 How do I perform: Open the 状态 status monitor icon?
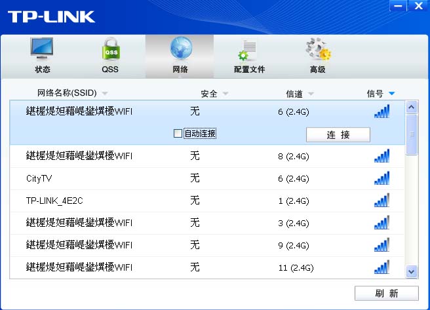(42, 48)
